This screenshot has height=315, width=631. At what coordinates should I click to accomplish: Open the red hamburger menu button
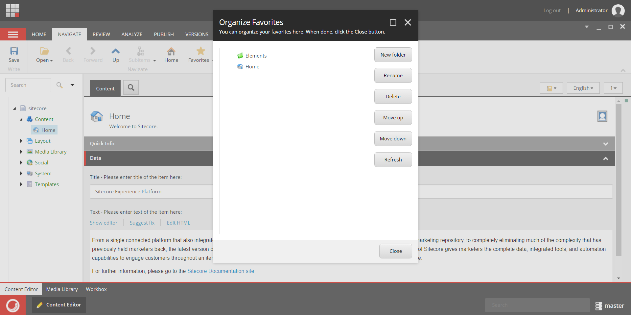(13, 34)
